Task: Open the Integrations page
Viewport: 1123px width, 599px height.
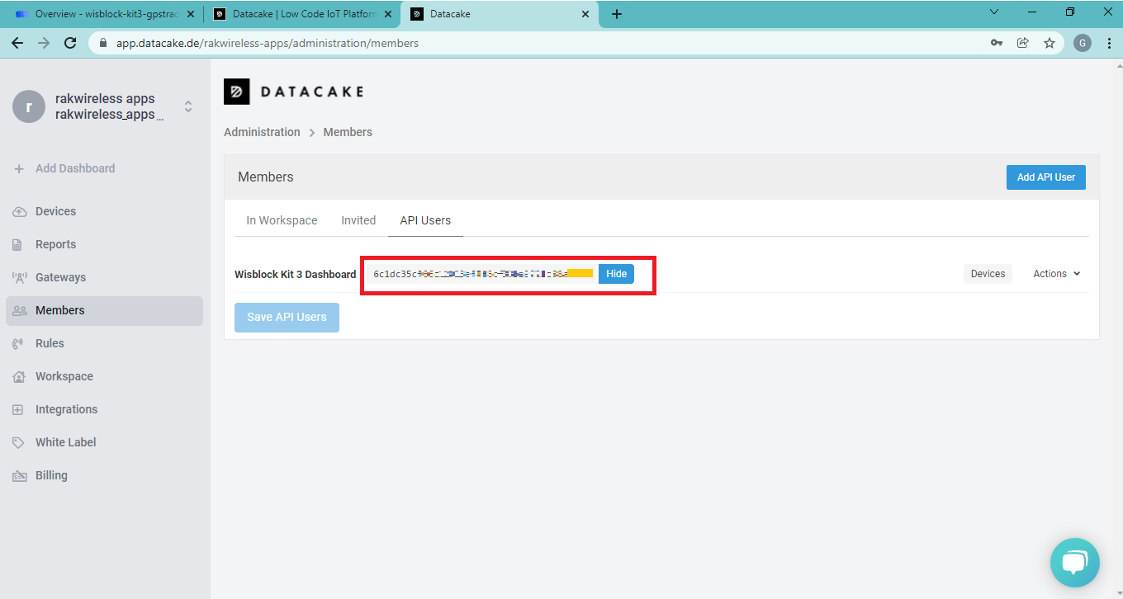Action: (x=66, y=409)
